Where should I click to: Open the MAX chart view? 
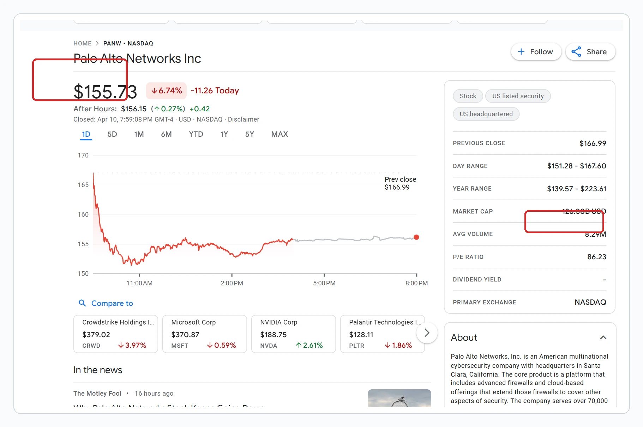279,134
